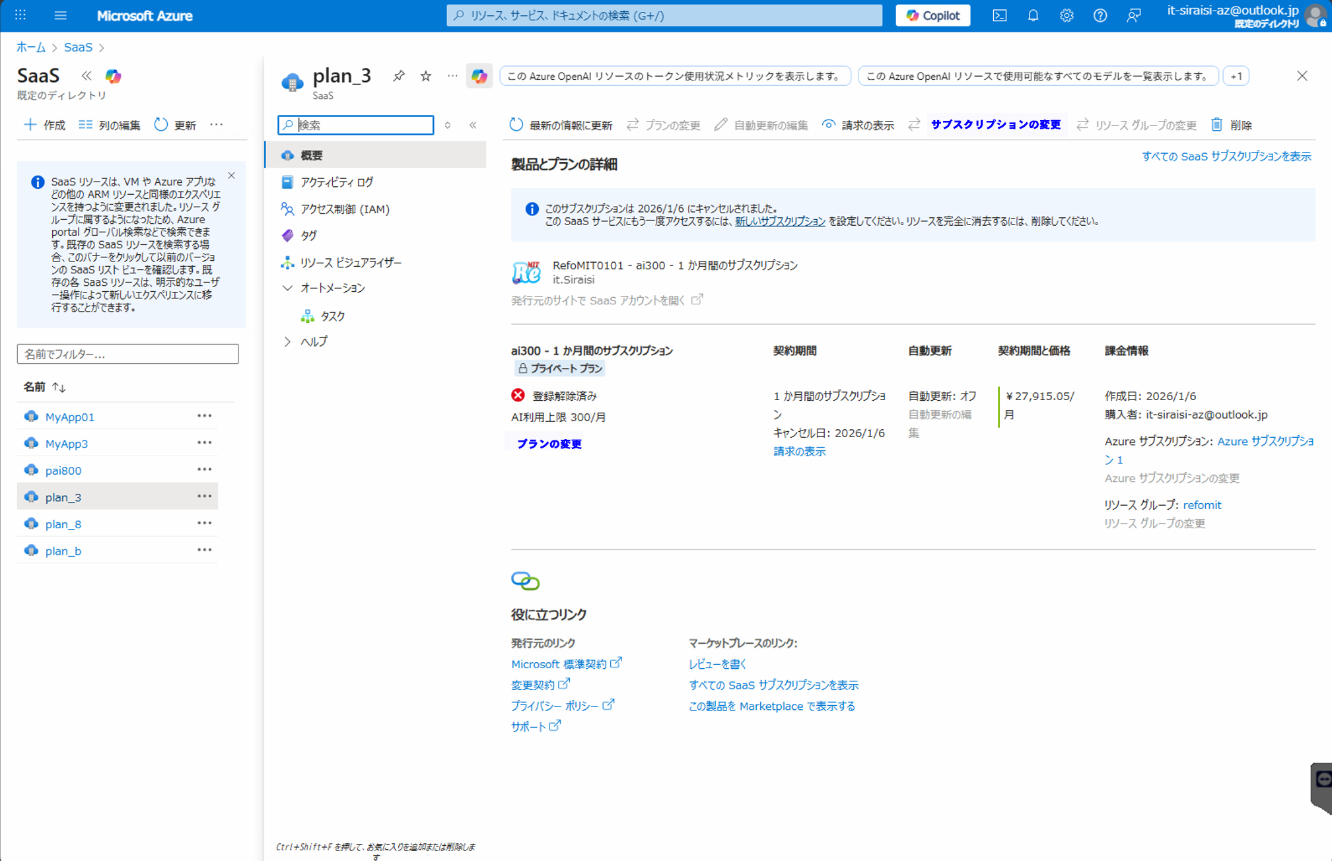
Task: Pin plan_3 using the pin icon
Action: 398,76
